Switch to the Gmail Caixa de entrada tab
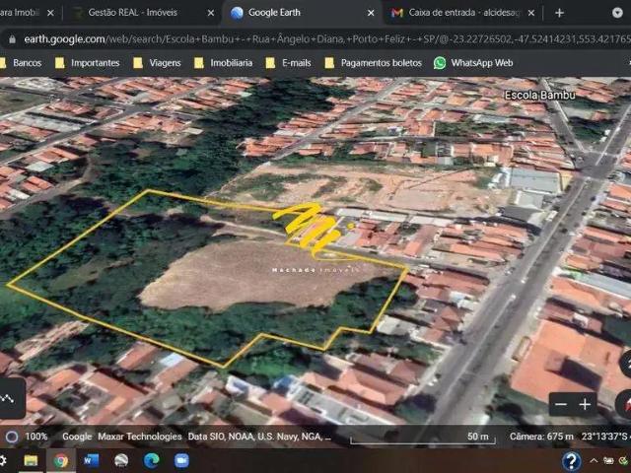The height and width of the screenshot is (473, 631). click(x=460, y=13)
